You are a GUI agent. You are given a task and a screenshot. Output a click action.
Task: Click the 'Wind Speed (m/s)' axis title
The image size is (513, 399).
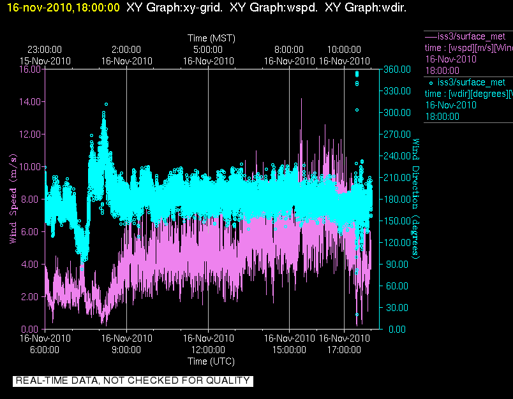(x=13, y=199)
